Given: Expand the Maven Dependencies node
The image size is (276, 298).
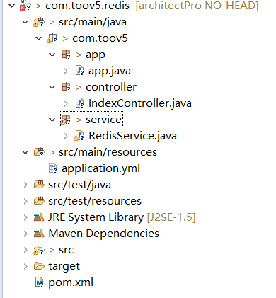Looking at the screenshot, I should click(x=25, y=234).
